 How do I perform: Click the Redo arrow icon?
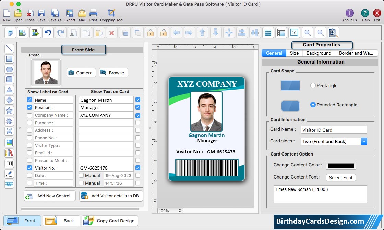click(x=61, y=33)
